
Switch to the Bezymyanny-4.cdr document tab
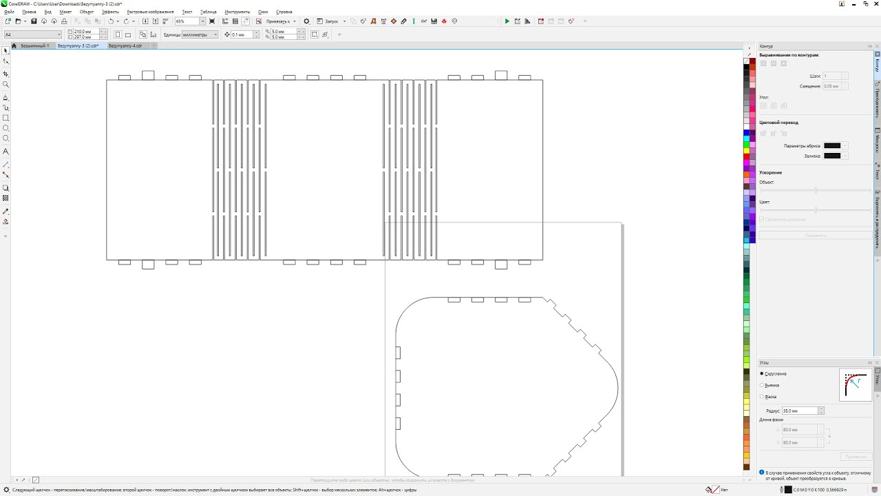[125, 45]
